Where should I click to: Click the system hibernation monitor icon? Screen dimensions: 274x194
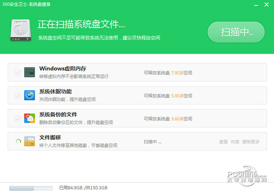click(x=29, y=95)
